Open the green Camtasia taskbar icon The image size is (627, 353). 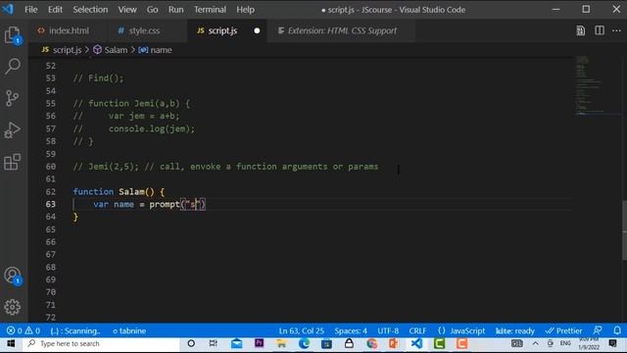point(439,343)
